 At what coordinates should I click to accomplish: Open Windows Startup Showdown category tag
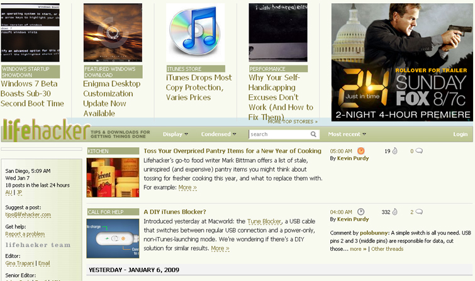pos(30,72)
